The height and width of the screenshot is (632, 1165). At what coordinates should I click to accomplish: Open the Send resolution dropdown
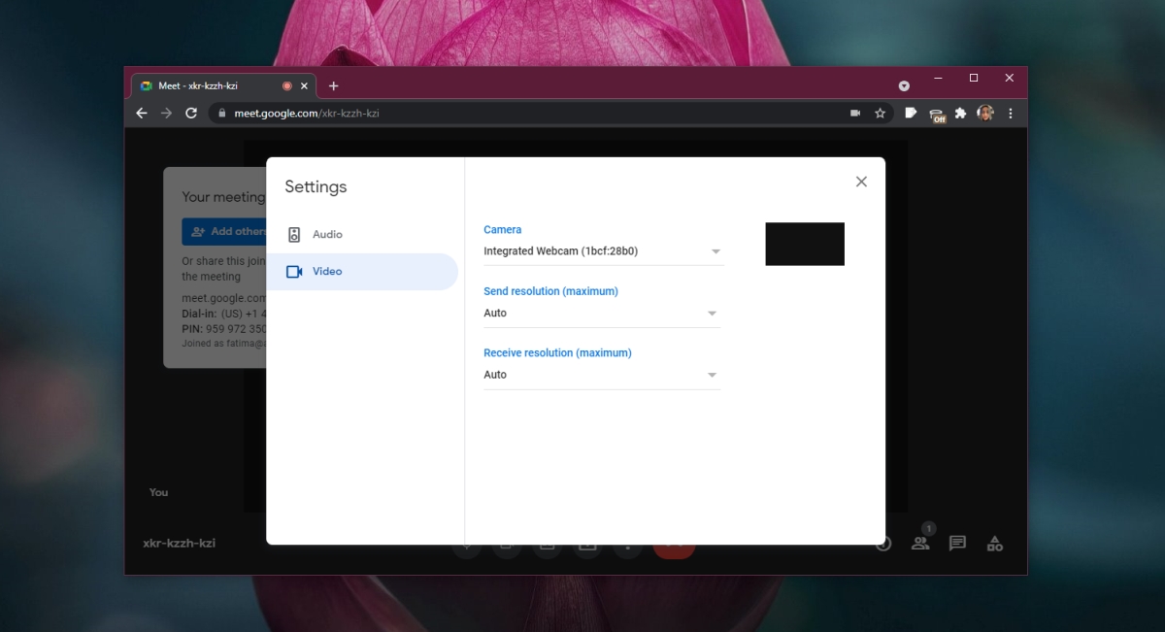point(602,313)
